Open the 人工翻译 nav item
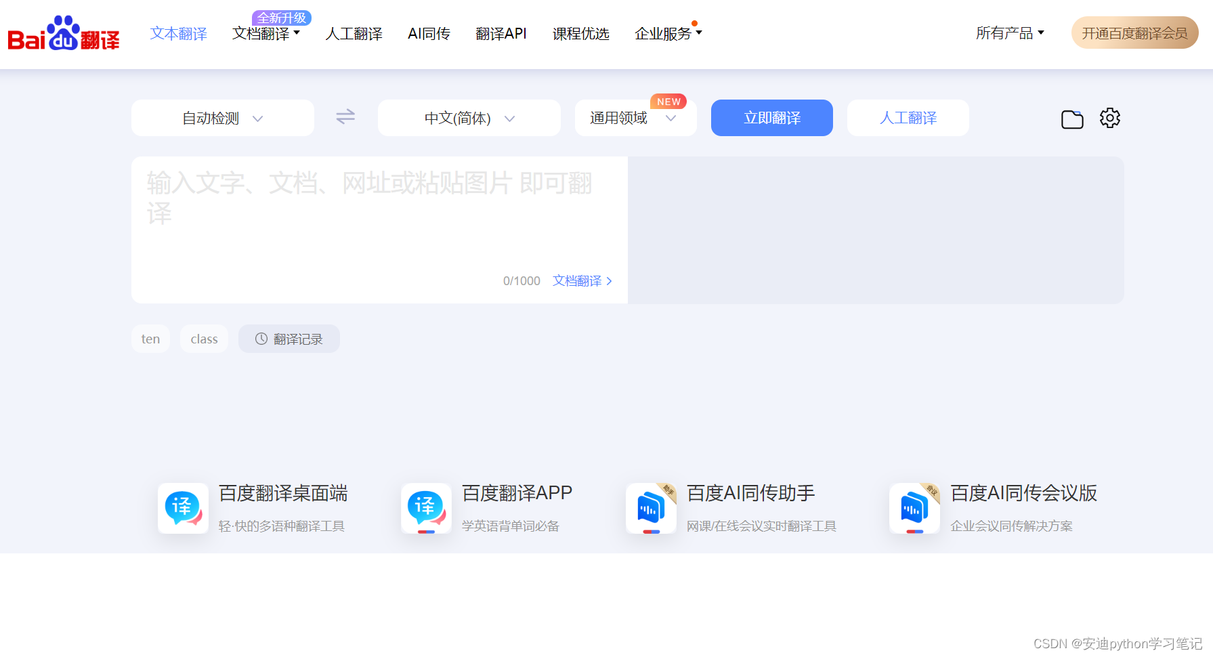Screen dimensions: 1213x657 coord(354,33)
